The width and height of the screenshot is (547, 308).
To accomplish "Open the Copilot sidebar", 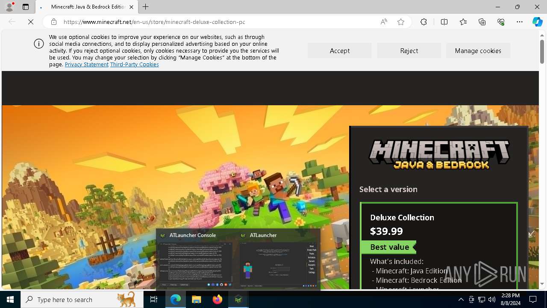I will tap(537, 22).
